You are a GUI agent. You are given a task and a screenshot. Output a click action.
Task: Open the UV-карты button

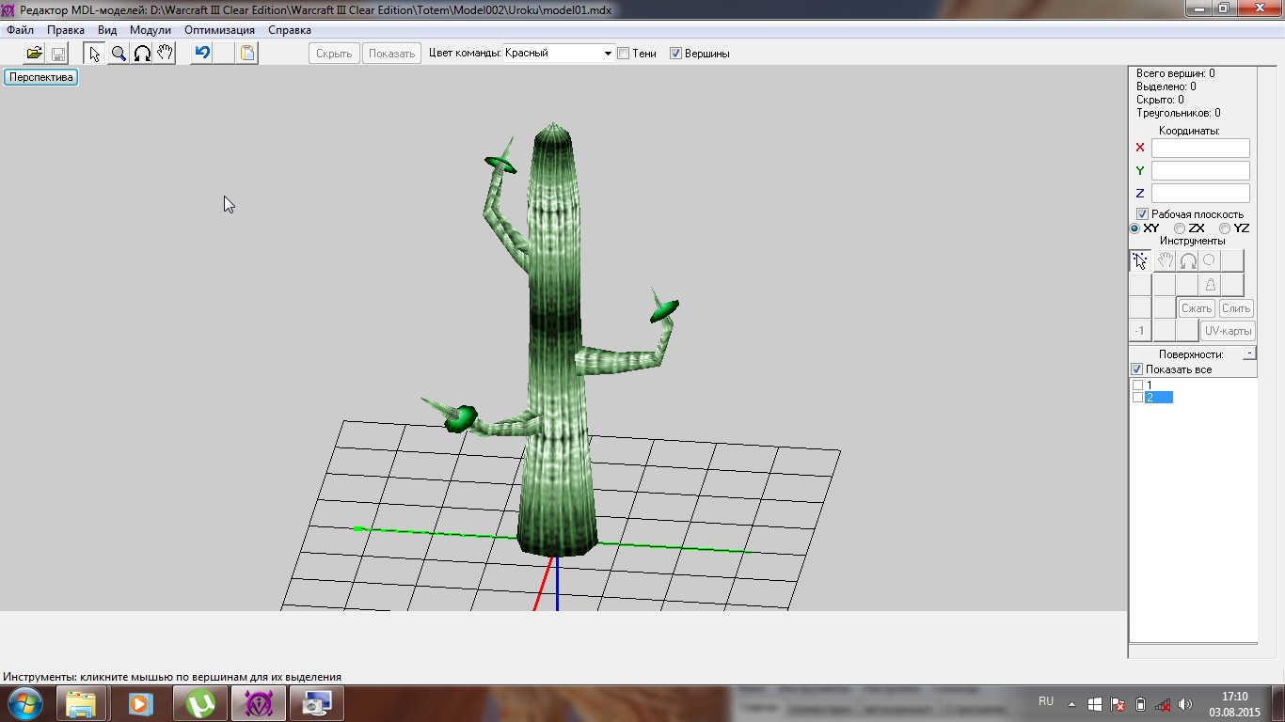1228,331
